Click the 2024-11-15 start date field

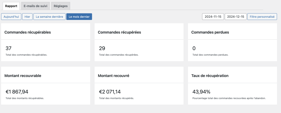pos(213,17)
